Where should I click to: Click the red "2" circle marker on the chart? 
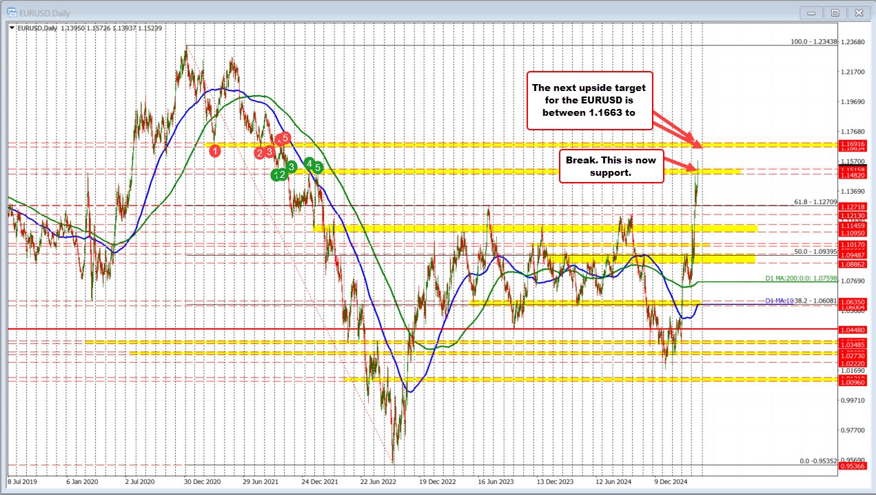coord(260,152)
